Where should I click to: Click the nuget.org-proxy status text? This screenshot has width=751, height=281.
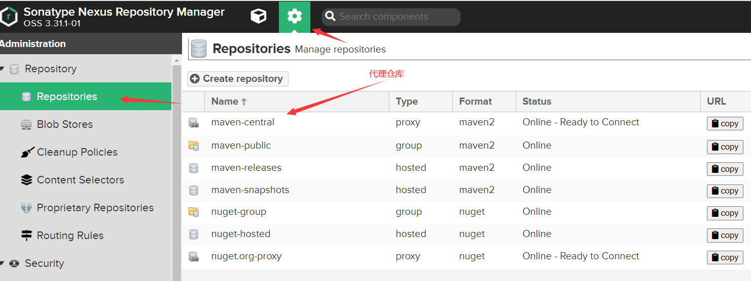pyautogui.click(x=581, y=256)
